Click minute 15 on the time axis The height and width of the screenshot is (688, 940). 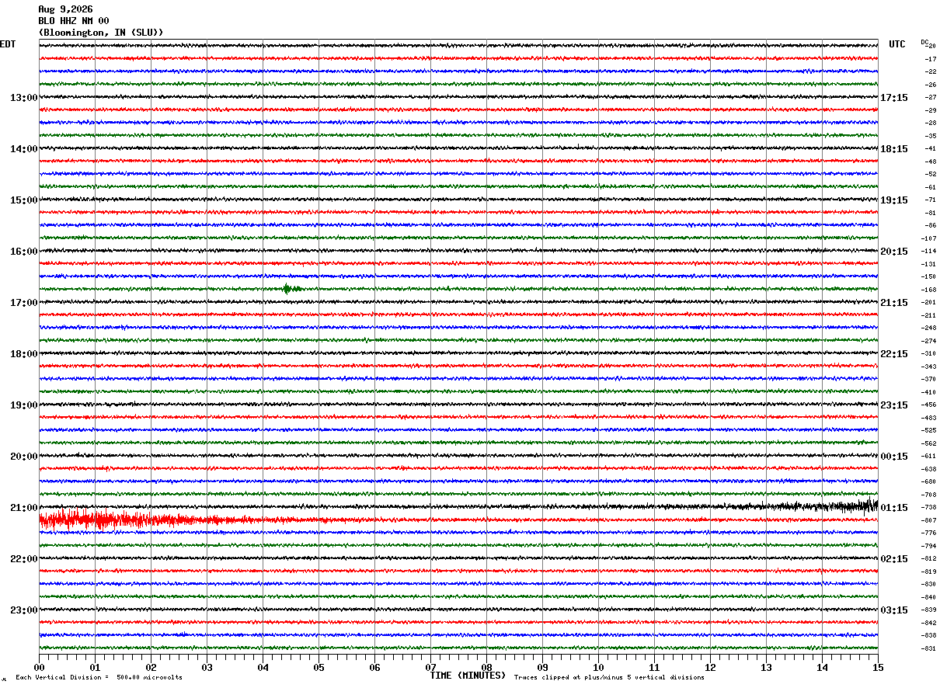coord(877,667)
